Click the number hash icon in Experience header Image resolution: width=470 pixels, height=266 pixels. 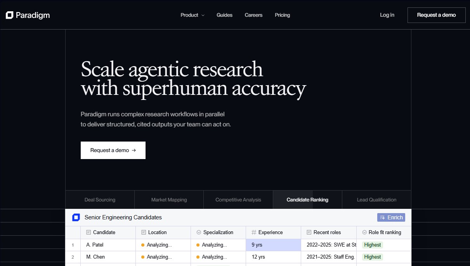point(254,232)
